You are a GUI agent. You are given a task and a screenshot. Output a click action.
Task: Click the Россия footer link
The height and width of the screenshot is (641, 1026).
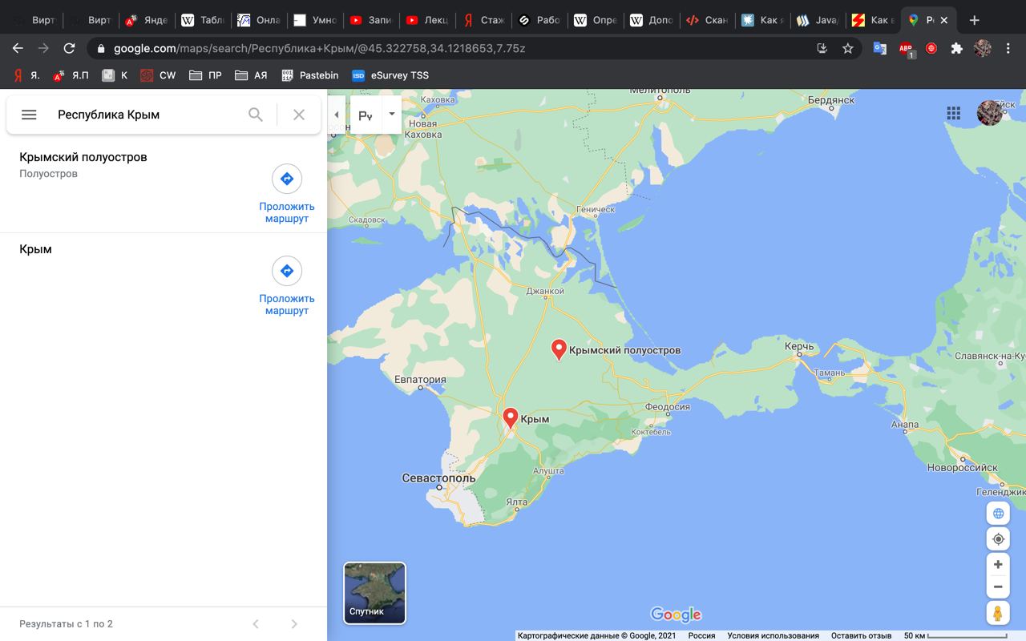(701, 635)
